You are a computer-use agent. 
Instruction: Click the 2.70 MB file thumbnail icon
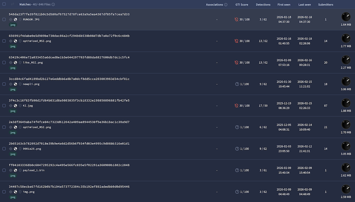tap(345, 124)
